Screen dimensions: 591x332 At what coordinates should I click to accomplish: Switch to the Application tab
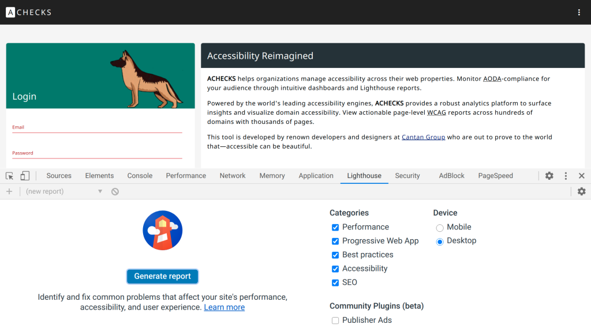click(316, 176)
